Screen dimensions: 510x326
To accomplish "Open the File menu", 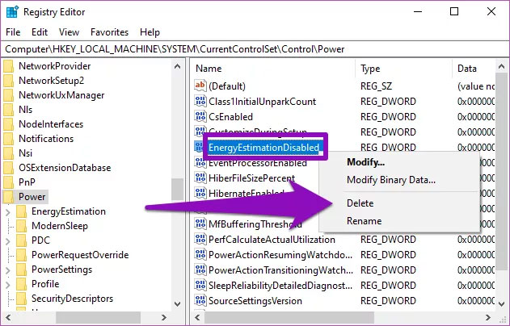I will click(13, 32).
